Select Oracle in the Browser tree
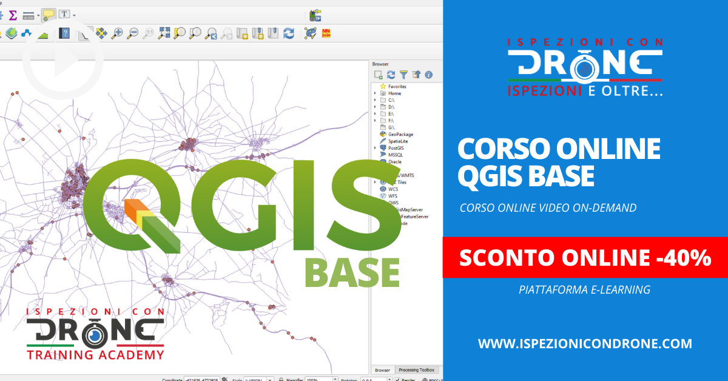The height and width of the screenshot is (381, 728). [394, 161]
